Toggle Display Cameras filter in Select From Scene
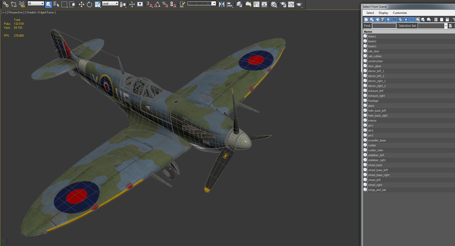Screen dimensions: 455x246 [383, 20]
